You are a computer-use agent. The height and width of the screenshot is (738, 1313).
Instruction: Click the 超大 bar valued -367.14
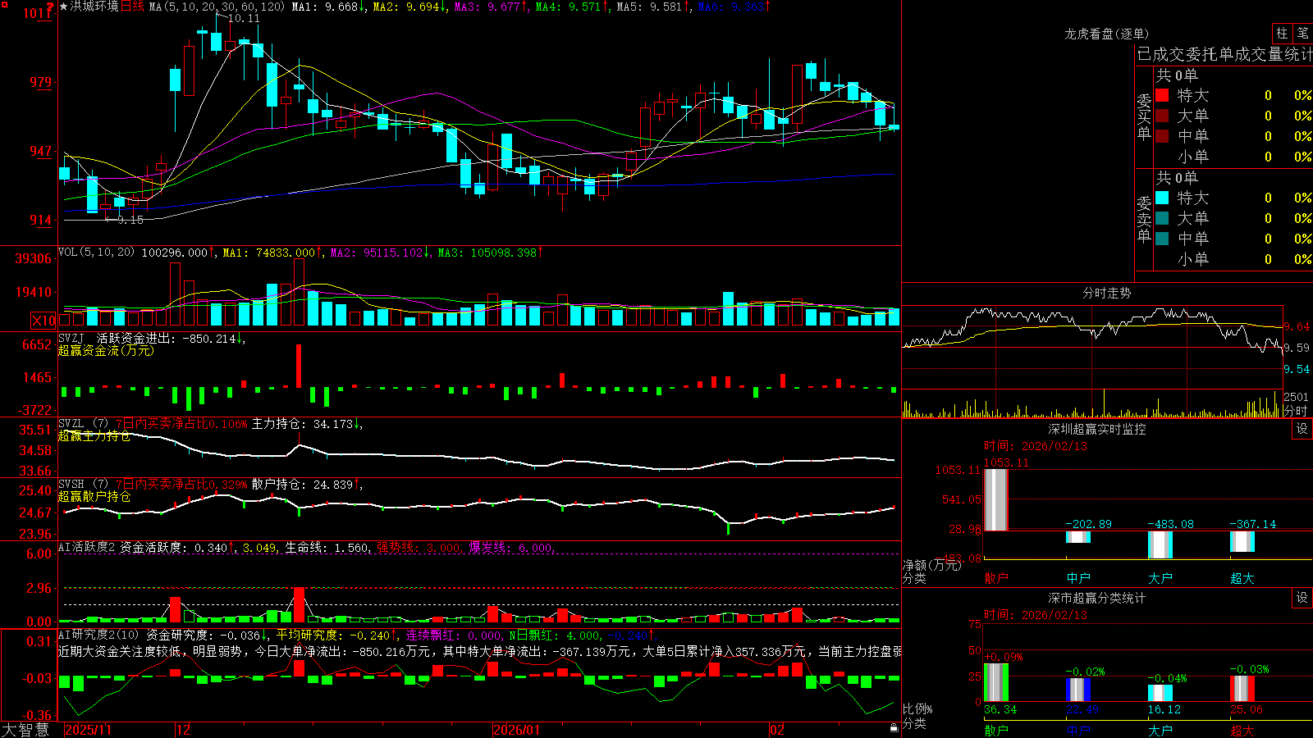pos(1242,541)
